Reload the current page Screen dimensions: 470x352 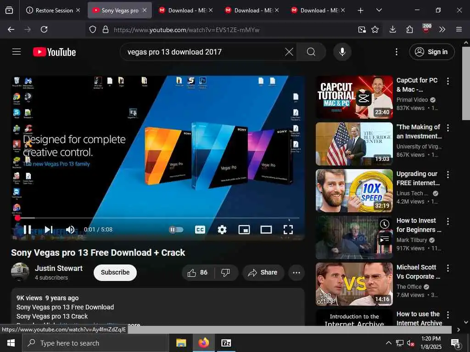[x=44, y=29]
